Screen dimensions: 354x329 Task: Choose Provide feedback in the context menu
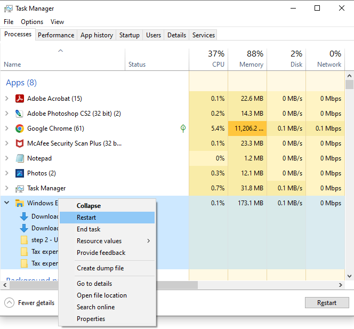pyautogui.click(x=107, y=253)
